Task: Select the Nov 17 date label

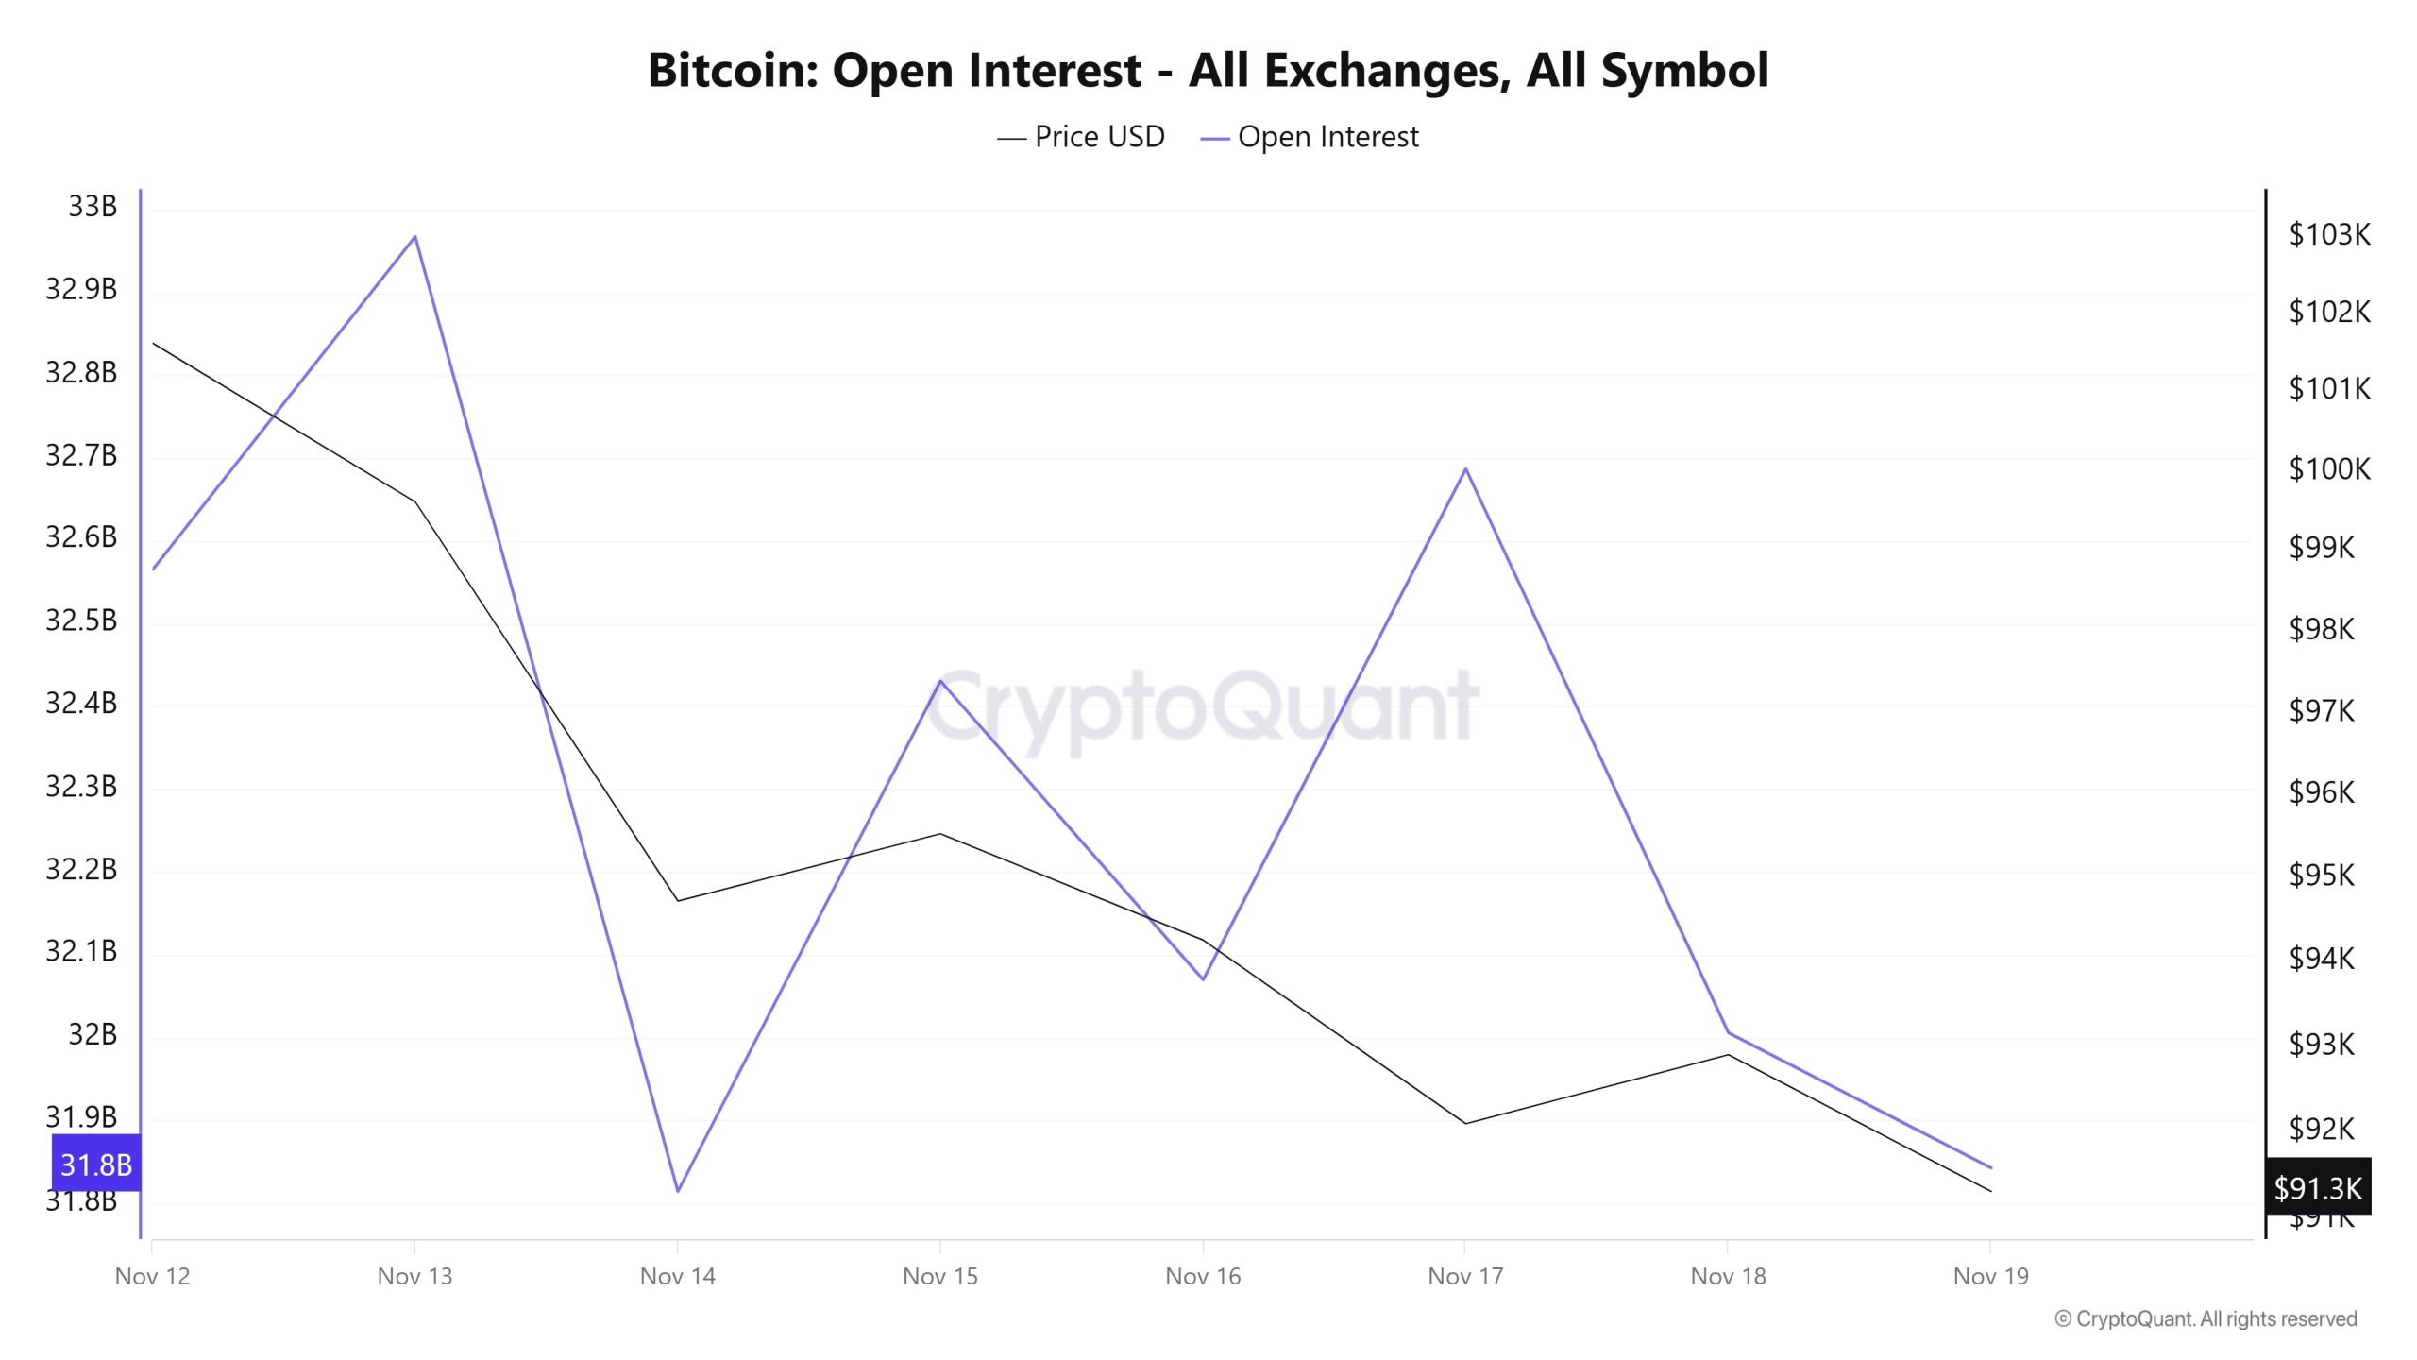Action: [x=1465, y=1276]
